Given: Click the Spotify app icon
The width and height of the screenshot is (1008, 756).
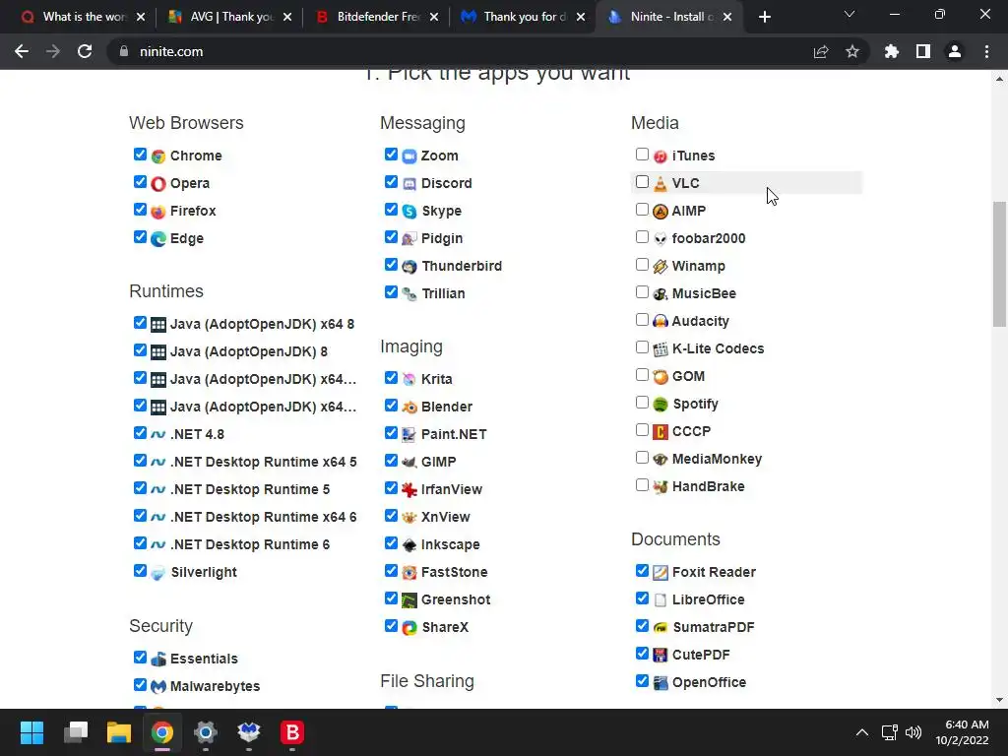Looking at the screenshot, I should tap(661, 405).
